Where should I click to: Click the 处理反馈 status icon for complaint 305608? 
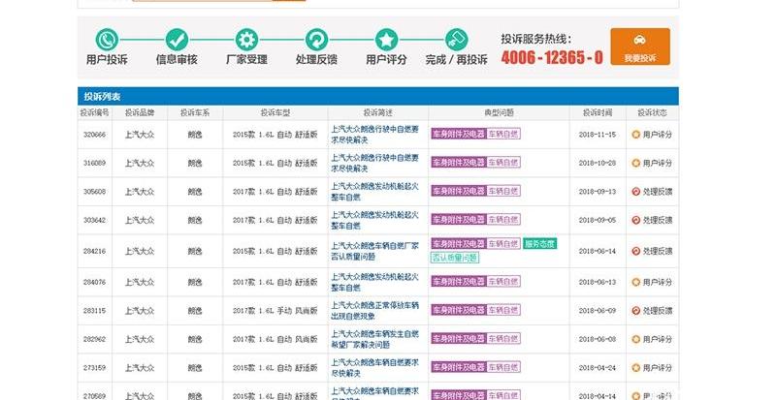(x=636, y=192)
